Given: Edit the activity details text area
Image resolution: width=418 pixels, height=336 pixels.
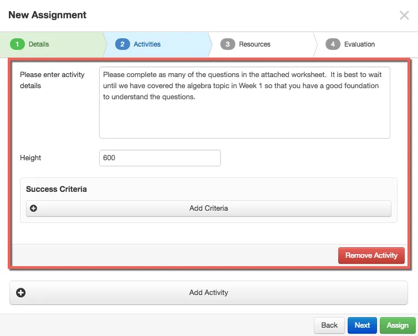Looking at the screenshot, I should point(245,103).
